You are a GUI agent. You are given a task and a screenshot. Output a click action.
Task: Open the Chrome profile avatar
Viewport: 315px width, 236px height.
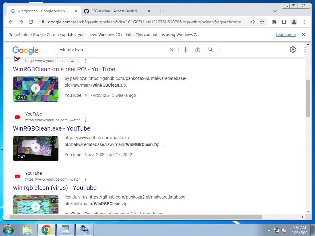pyautogui.click(x=294, y=22)
